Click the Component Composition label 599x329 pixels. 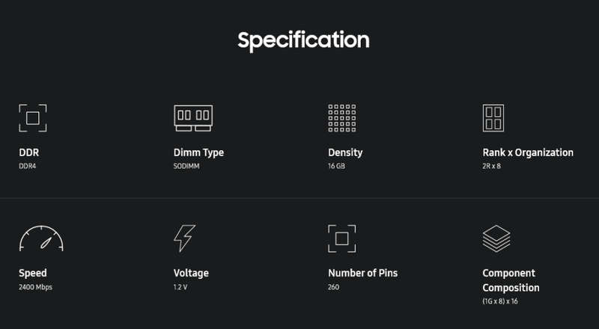(511, 280)
